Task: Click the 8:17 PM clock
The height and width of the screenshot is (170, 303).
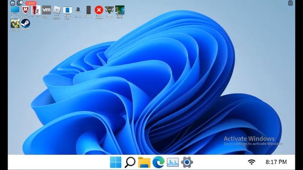Action: pyautogui.click(x=276, y=162)
